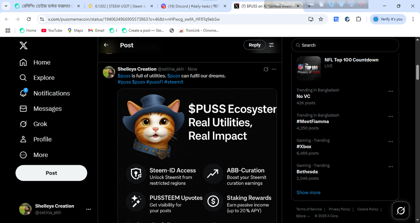Open the No VC trending topic
Viewport: 420px width, 223px height.
[x=304, y=96]
